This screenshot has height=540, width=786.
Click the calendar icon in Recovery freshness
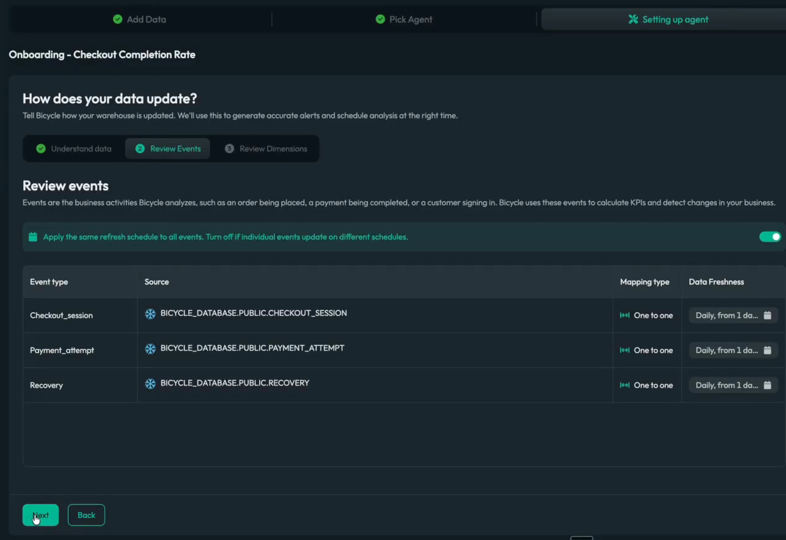point(768,385)
